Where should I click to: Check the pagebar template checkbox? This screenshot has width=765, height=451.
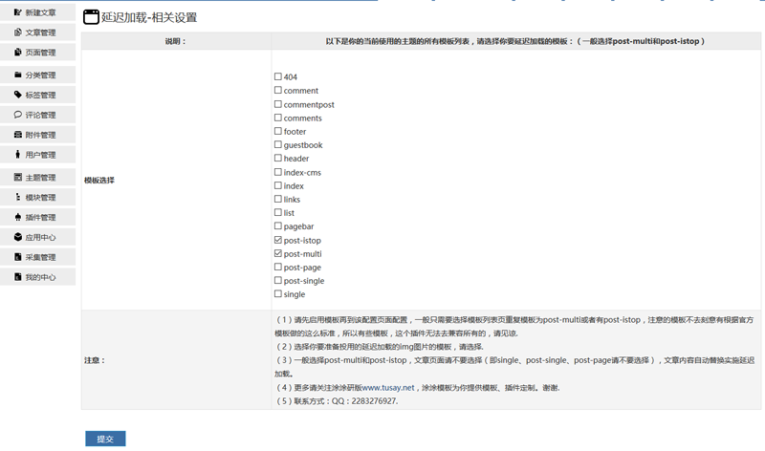278,226
